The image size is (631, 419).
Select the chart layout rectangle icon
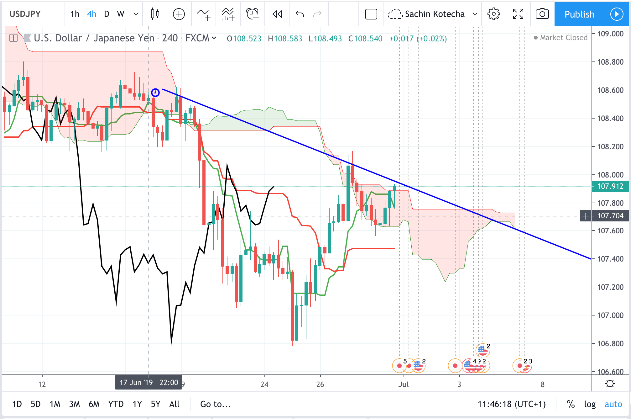[371, 14]
